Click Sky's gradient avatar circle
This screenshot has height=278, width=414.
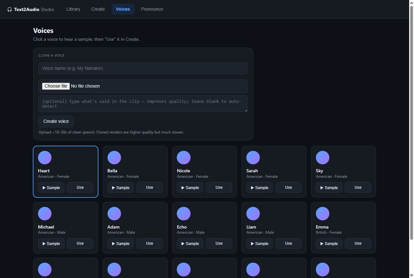pyautogui.click(x=323, y=158)
